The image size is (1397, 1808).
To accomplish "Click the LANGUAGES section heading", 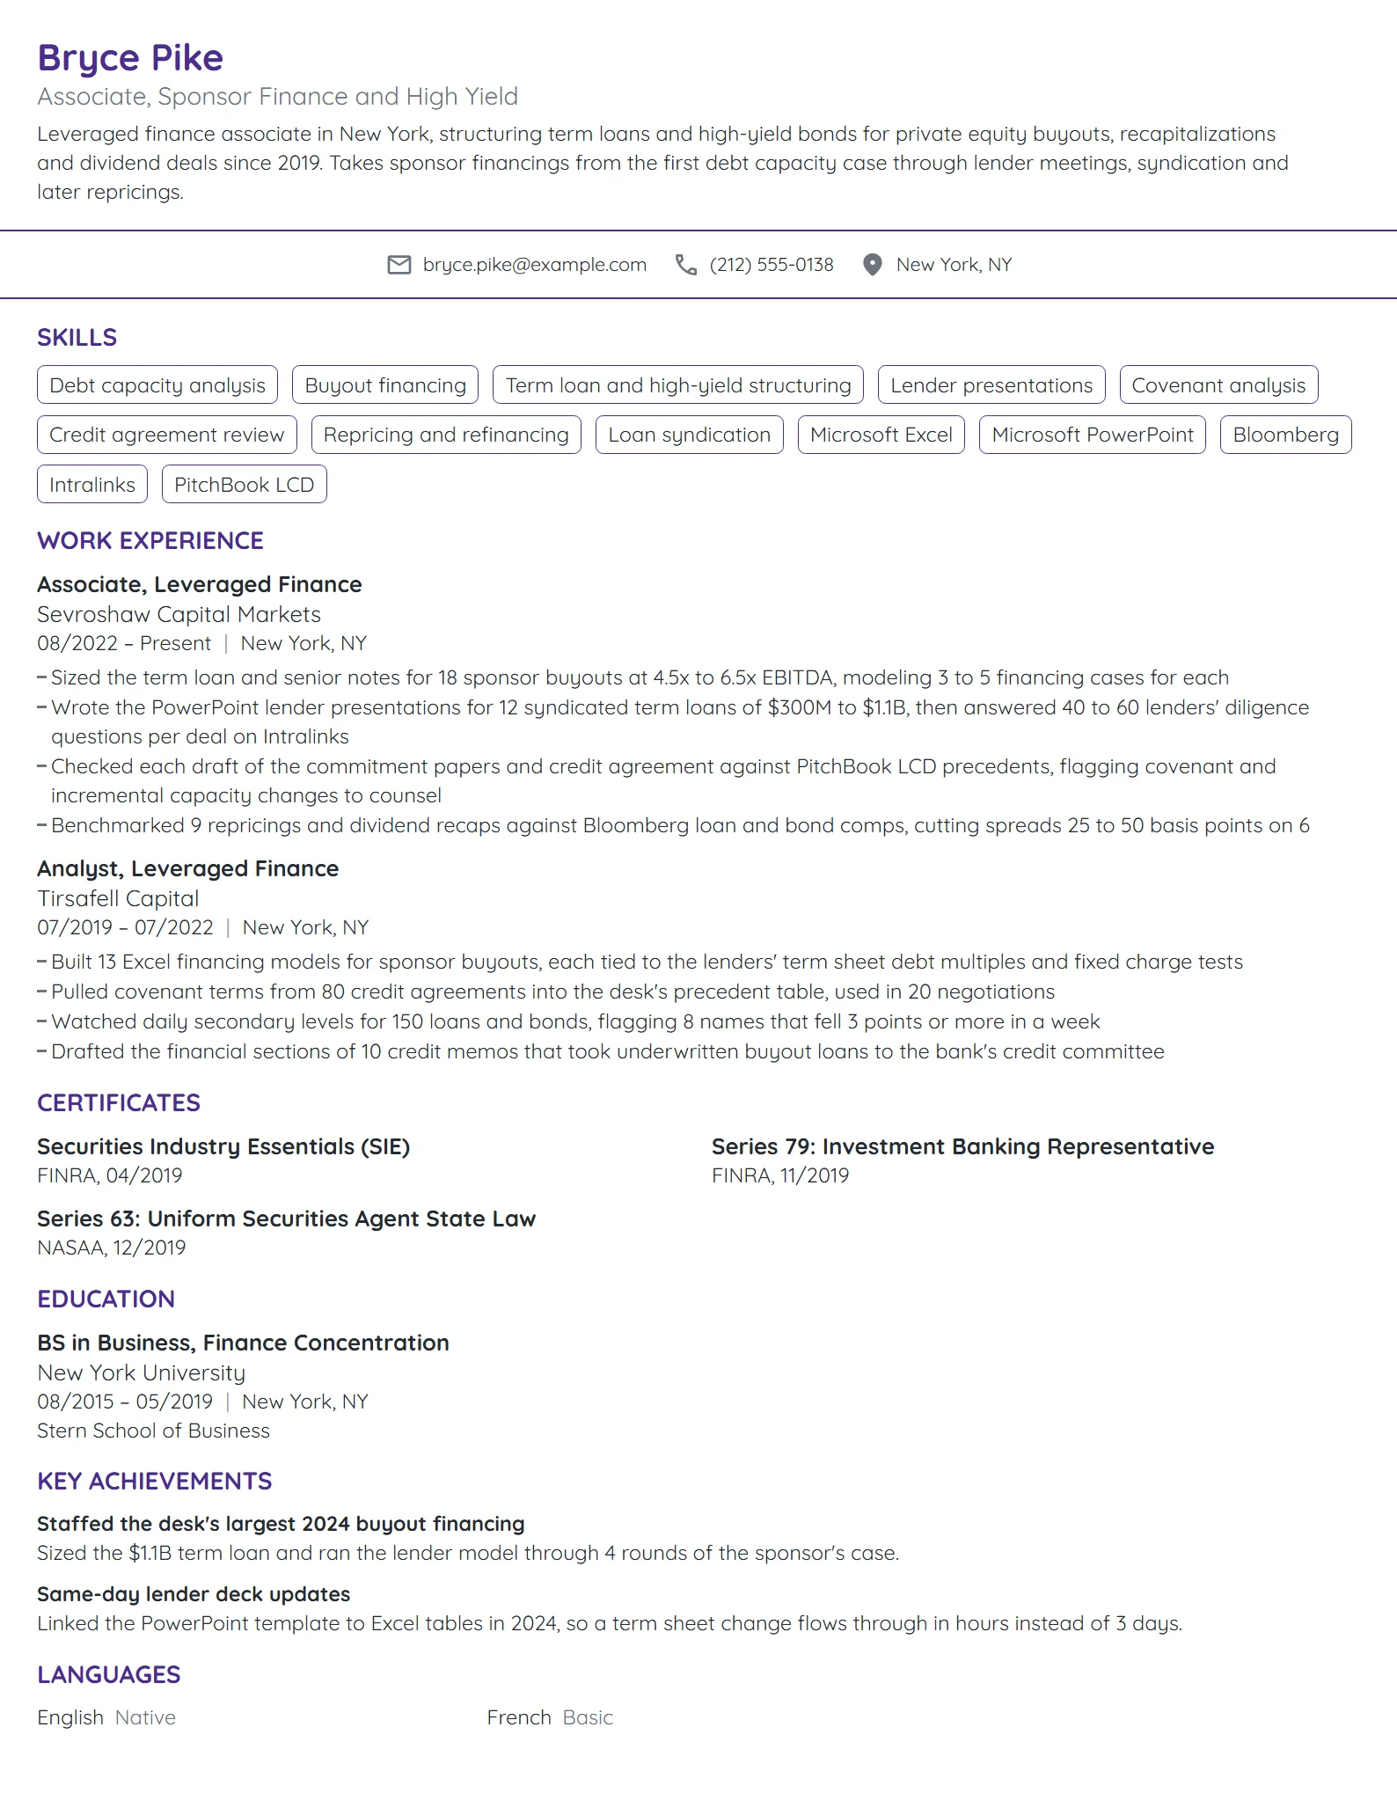I will [109, 1674].
